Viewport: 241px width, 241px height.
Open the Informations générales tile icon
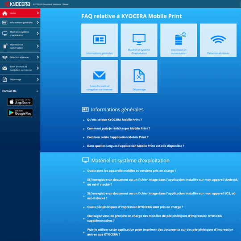pos(100,40)
